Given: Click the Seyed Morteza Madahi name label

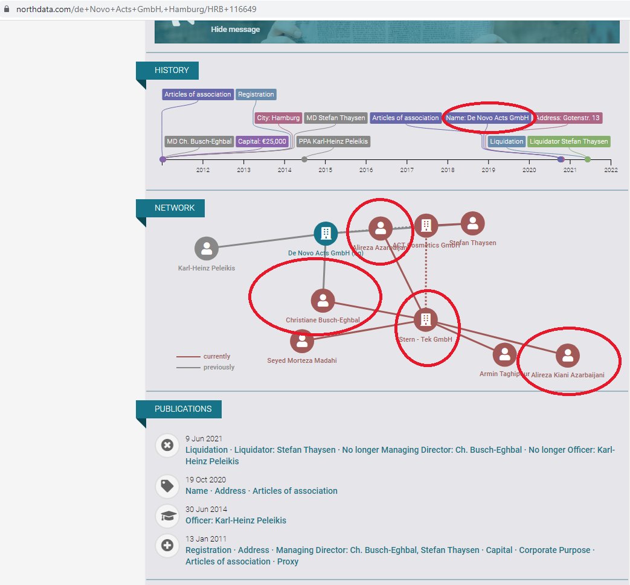Looking at the screenshot, I should [x=302, y=360].
